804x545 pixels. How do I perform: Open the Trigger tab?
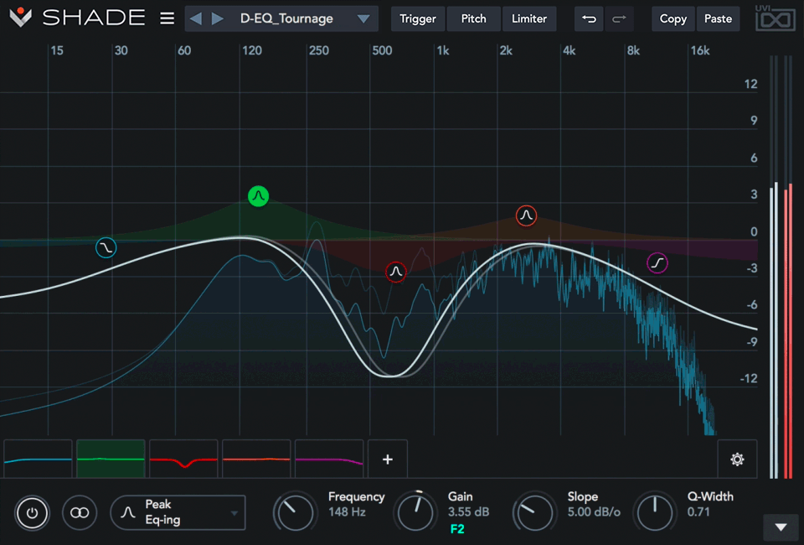(x=418, y=18)
